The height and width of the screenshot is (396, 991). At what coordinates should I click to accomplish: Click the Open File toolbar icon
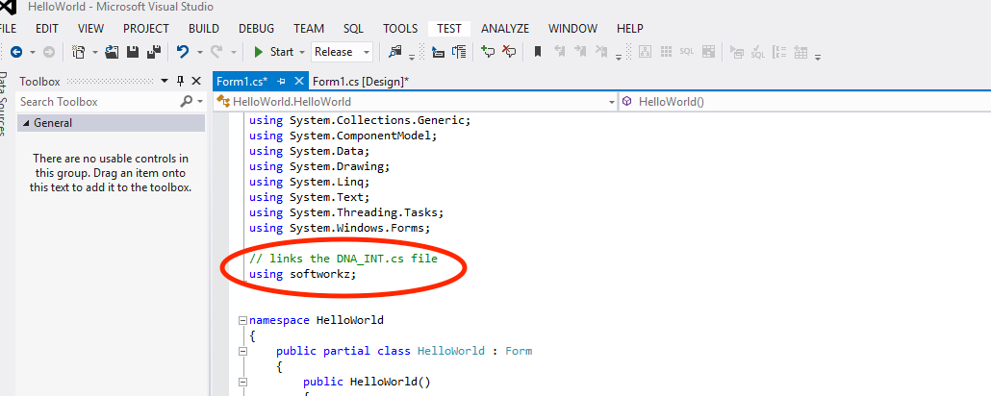[113, 53]
